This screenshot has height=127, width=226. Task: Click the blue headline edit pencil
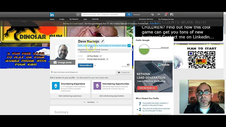click(129, 46)
